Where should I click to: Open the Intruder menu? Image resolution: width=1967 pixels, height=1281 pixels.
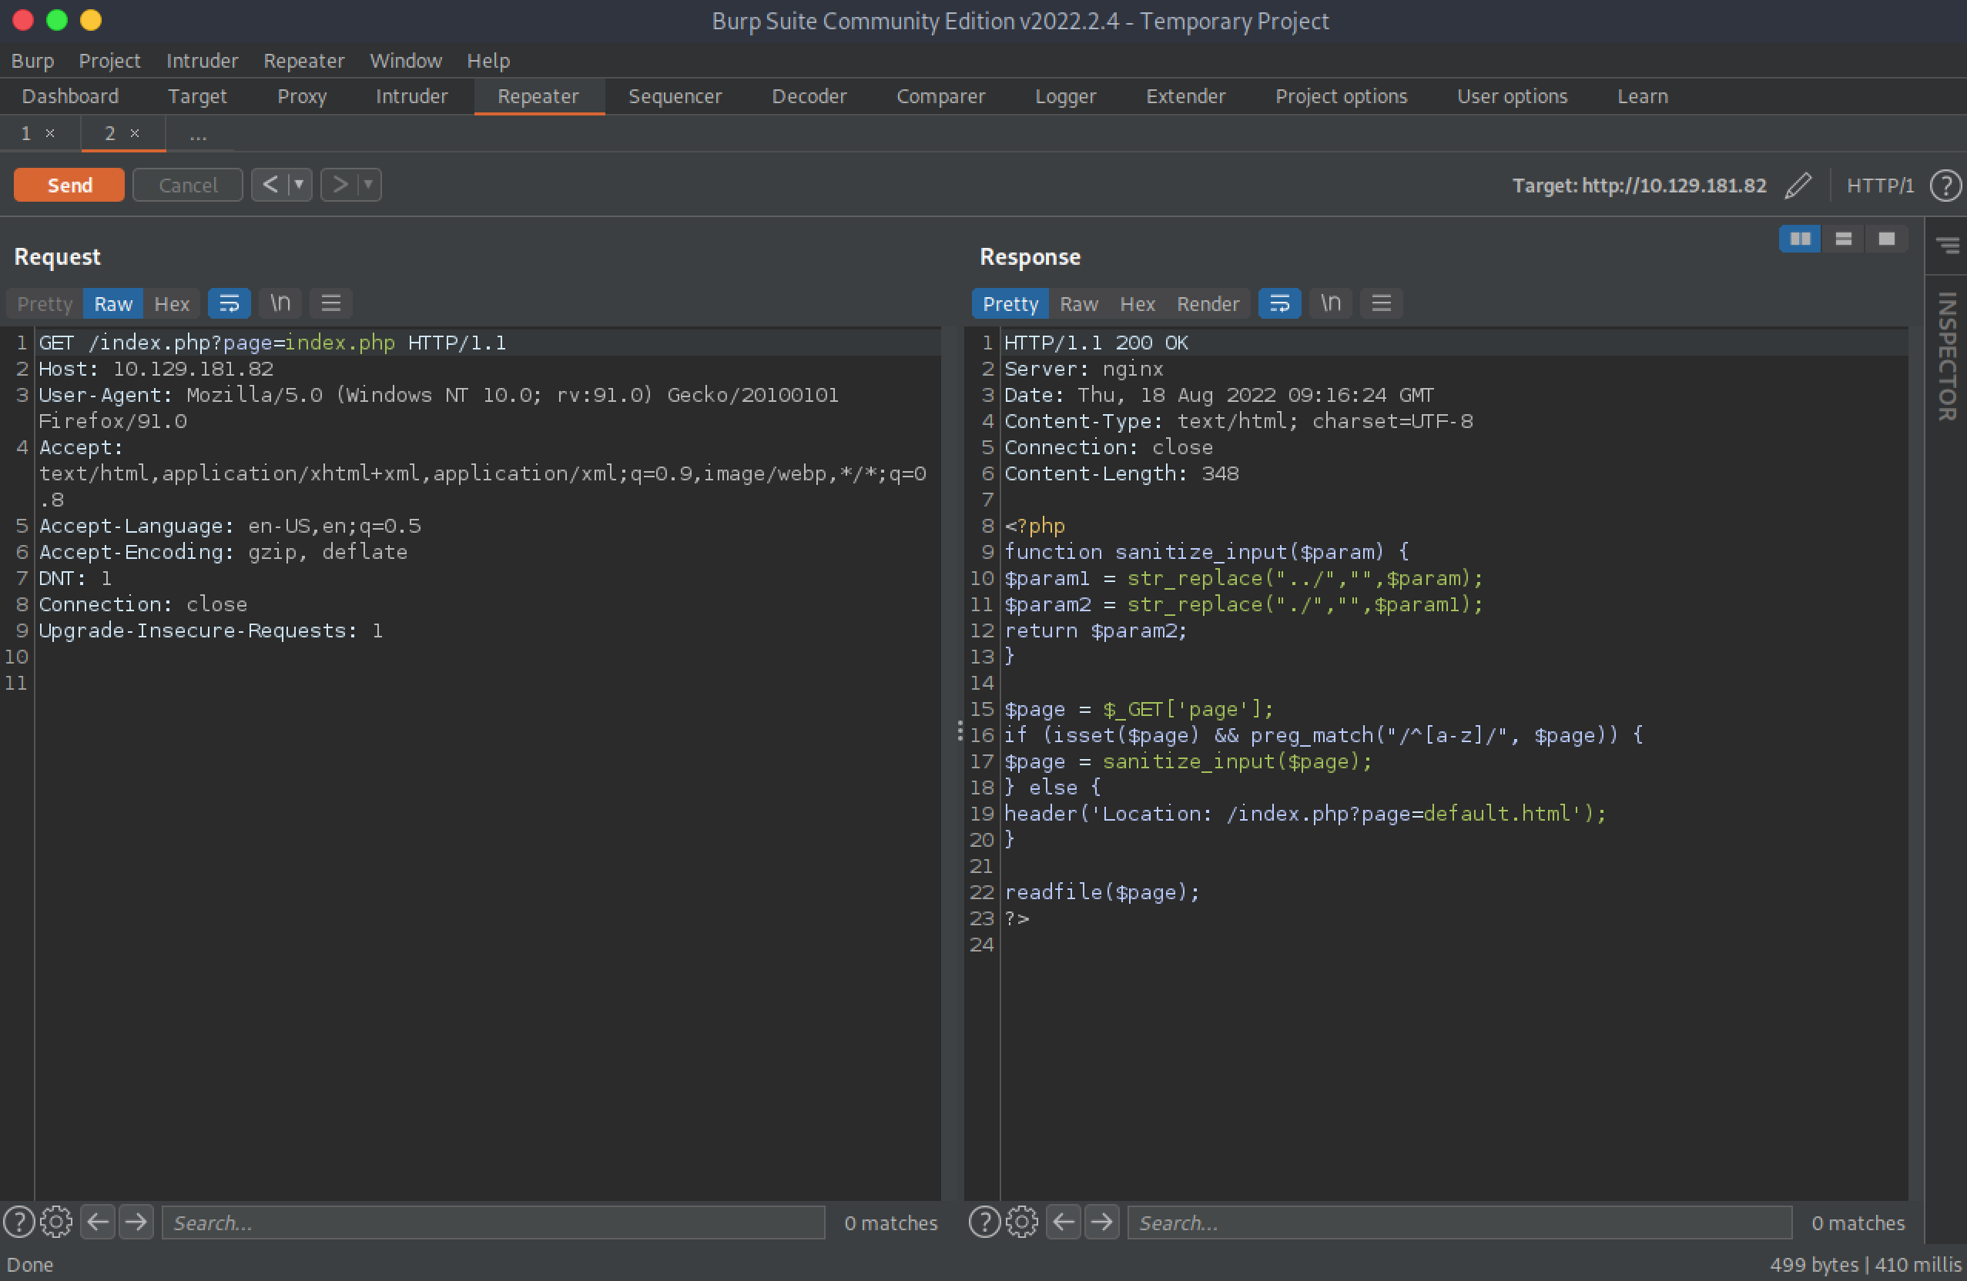pos(202,60)
